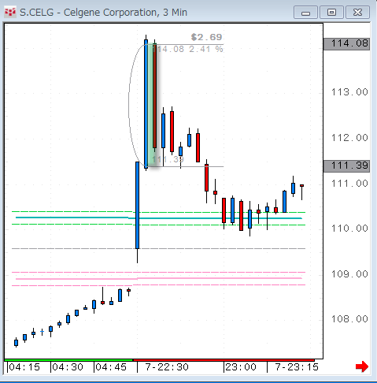Click the 04:45 time axis label
The width and height of the screenshot is (377, 383).
point(111,367)
